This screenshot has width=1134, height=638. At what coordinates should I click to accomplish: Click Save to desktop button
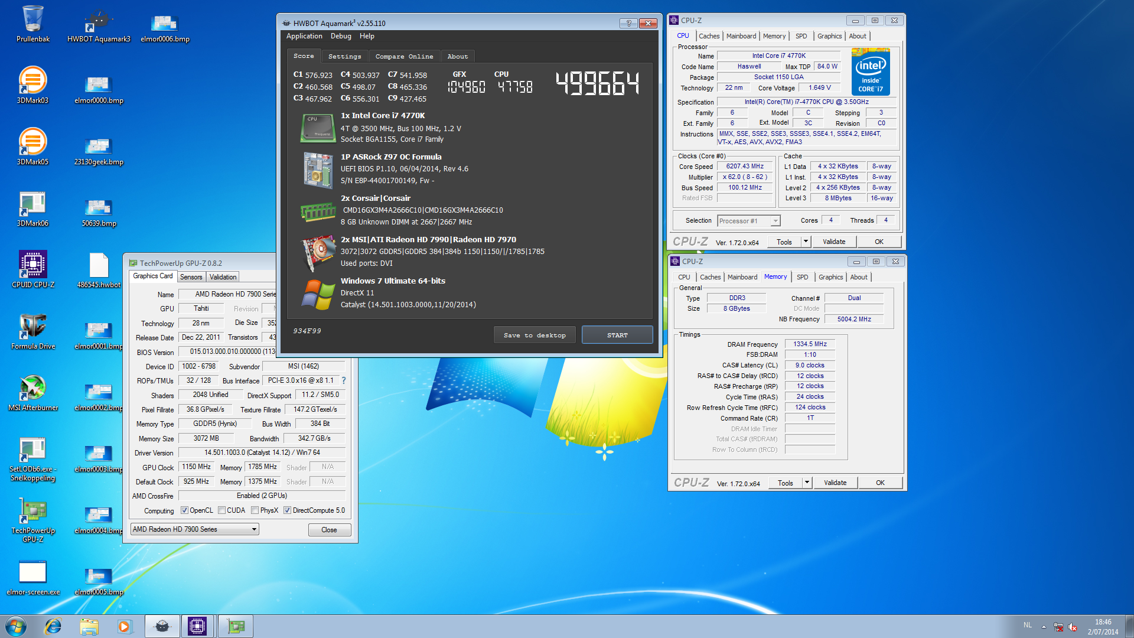click(535, 335)
